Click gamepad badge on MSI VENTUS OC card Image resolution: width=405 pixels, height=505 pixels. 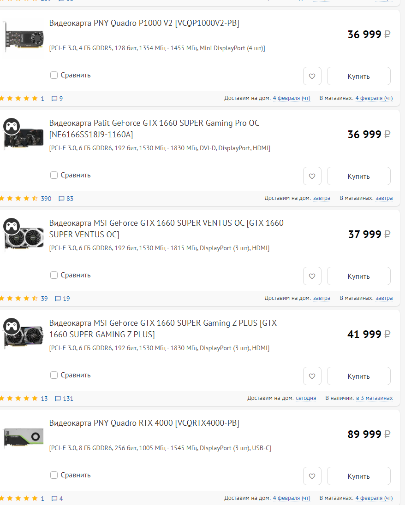12,226
